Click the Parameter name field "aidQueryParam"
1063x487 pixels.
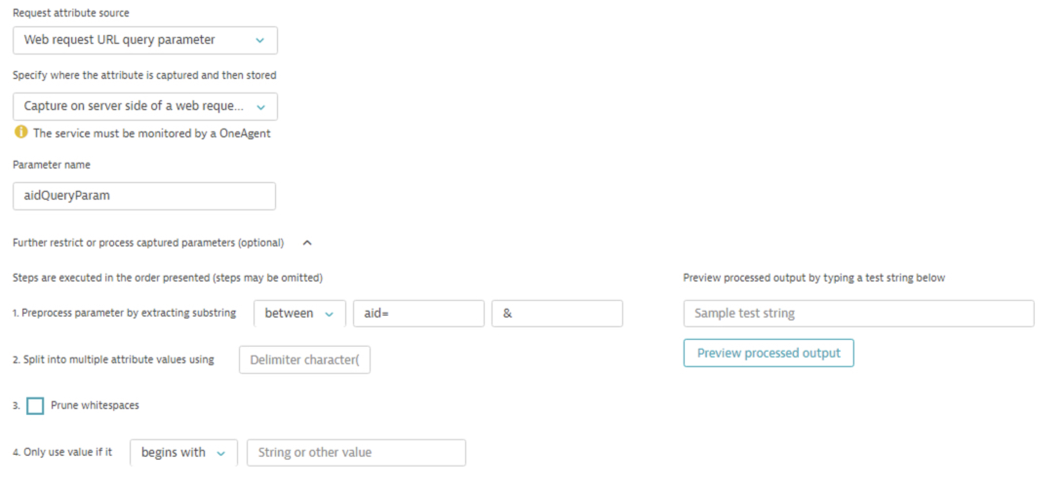click(144, 196)
